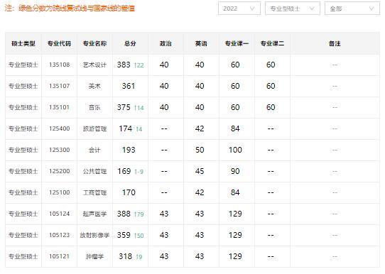Viewport: 385px width, 274px height.
Task: Click total score 375
Action: click(124, 107)
